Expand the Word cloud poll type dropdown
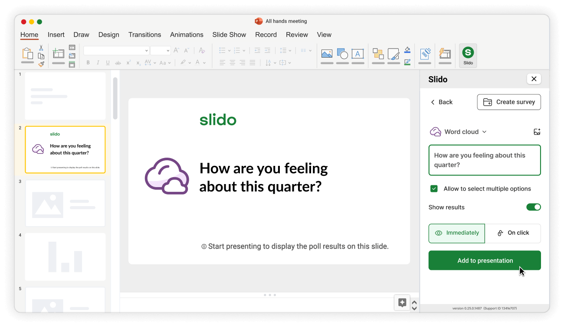 [x=458, y=132]
